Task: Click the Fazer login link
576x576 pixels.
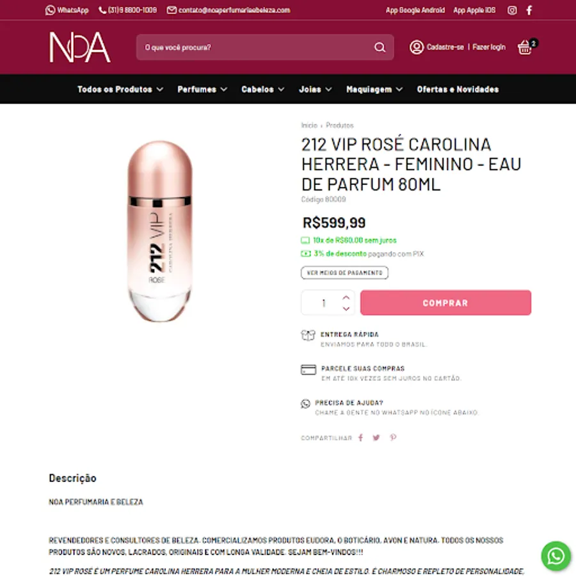Action: [x=488, y=47]
